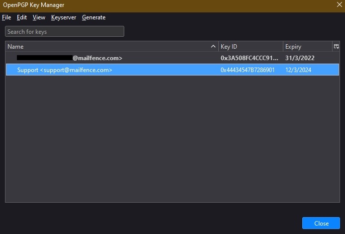The image size is (345, 234).
Task: Select the Support <support@mailfence.com> key
Action: [x=172, y=70]
